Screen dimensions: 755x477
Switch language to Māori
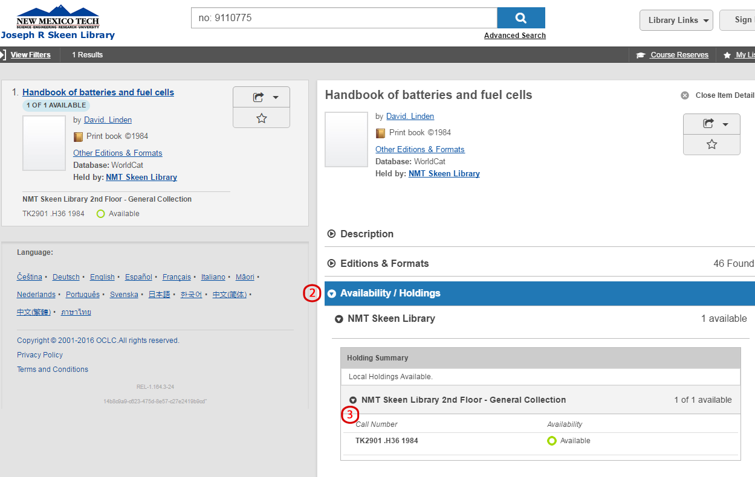pos(245,277)
